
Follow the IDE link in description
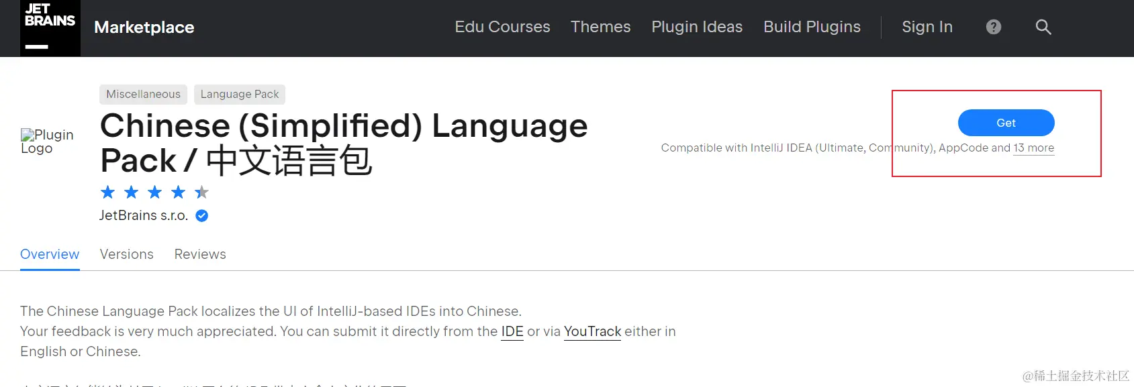512,331
